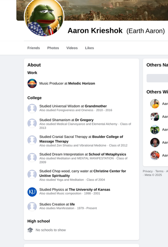
Task: Open the Friends tab
Action: coord(34,48)
